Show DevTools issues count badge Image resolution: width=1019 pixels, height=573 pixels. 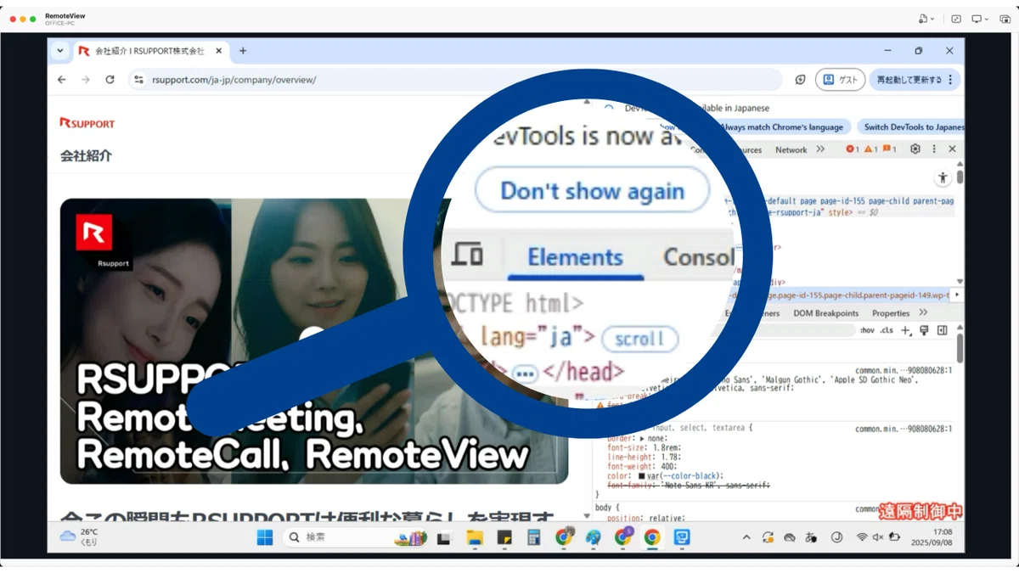pos(890,149)
